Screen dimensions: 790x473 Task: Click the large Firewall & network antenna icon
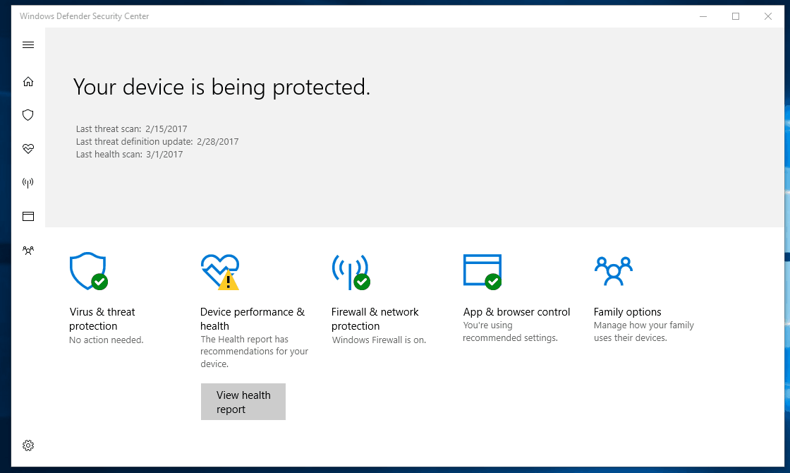[x=351, y=272]
